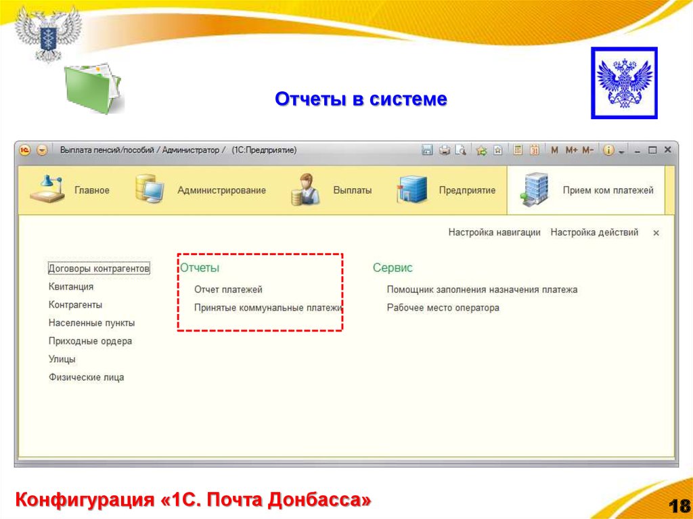Click the Главное desk lamp icon
Screen dimensions: 693x519
47,189
